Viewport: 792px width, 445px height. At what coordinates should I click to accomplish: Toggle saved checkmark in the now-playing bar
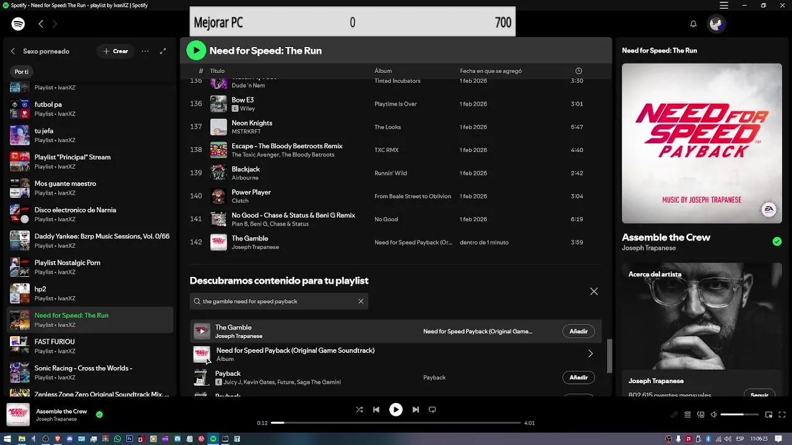point(100,415)
